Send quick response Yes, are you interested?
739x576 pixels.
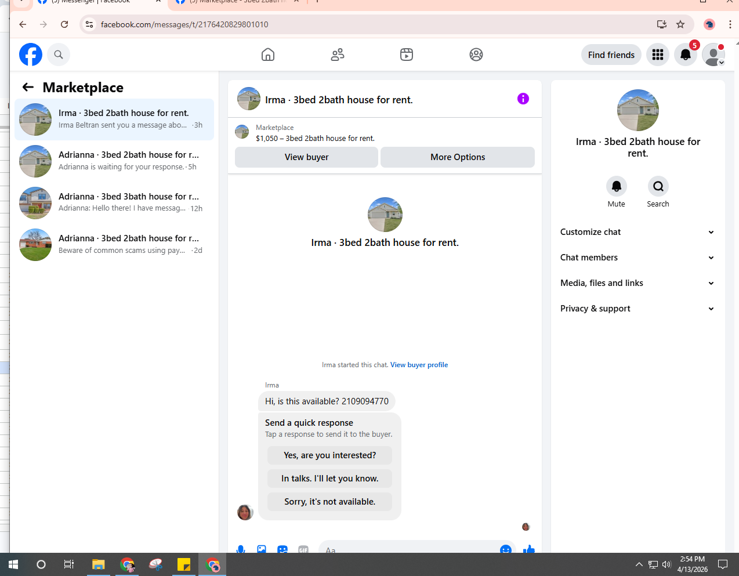[x=329, y=455]
